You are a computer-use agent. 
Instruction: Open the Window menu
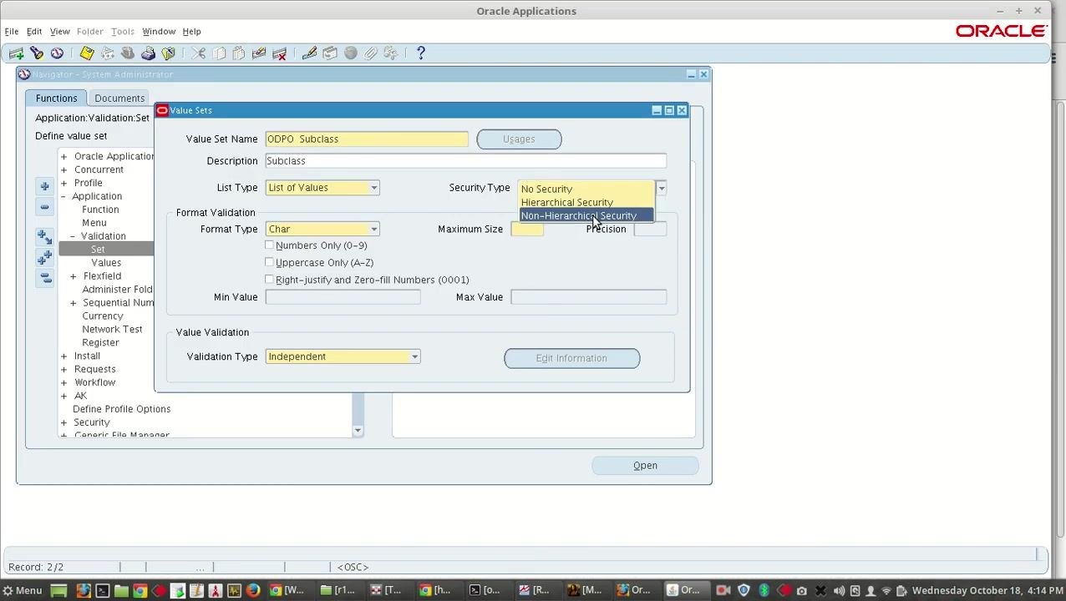(x=159, y=32)
